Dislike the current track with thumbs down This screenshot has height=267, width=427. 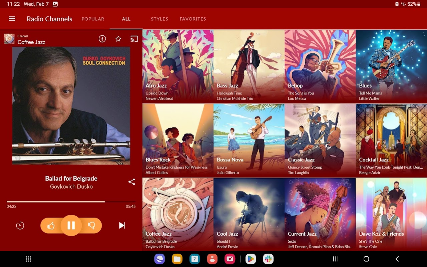click(91, 226)
